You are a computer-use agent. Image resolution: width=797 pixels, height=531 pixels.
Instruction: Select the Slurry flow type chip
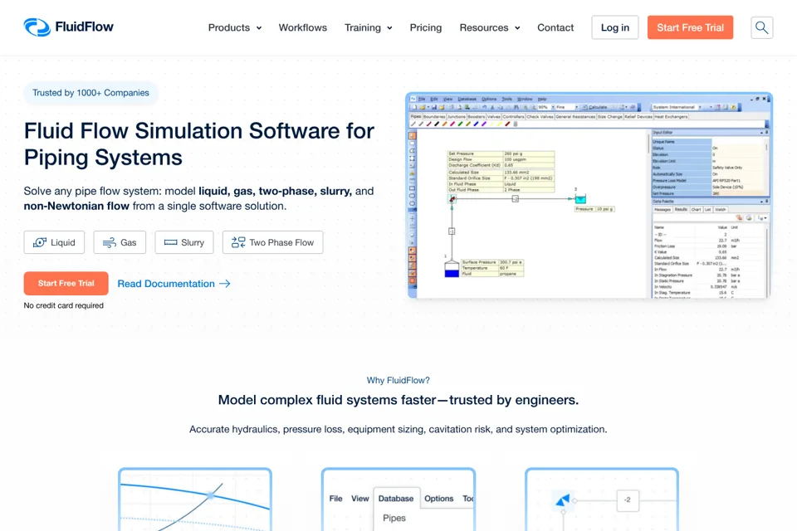(x=184, y=242)
